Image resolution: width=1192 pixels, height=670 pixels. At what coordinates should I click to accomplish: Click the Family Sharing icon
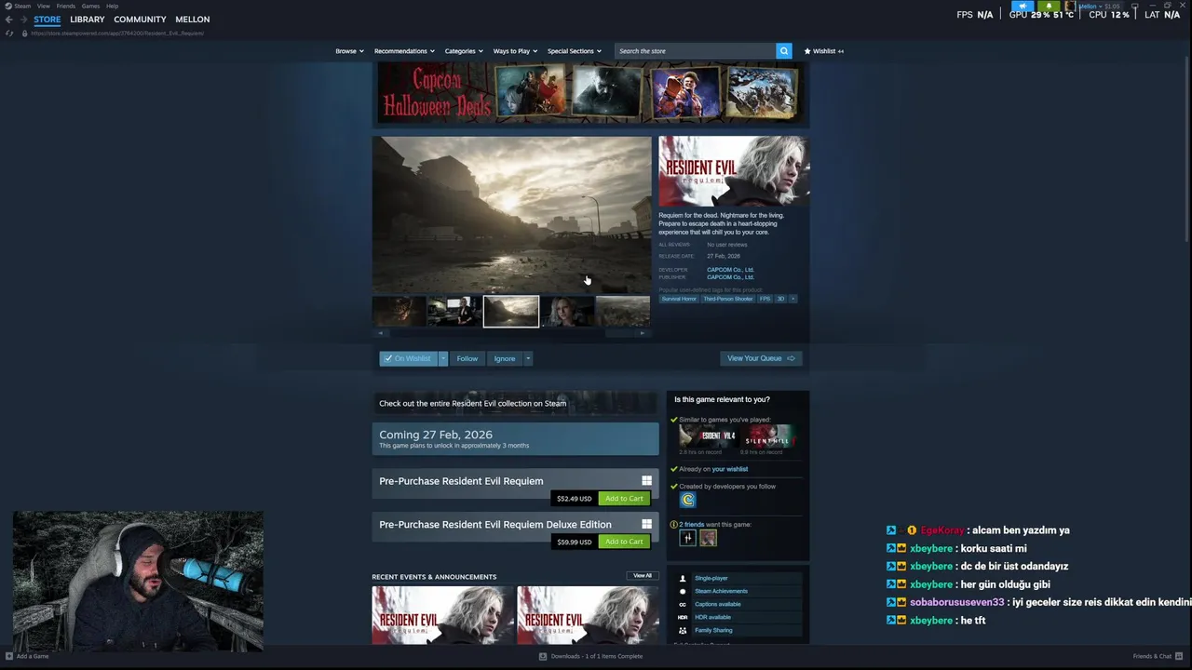pyautogui.click(x=683, y=630)
